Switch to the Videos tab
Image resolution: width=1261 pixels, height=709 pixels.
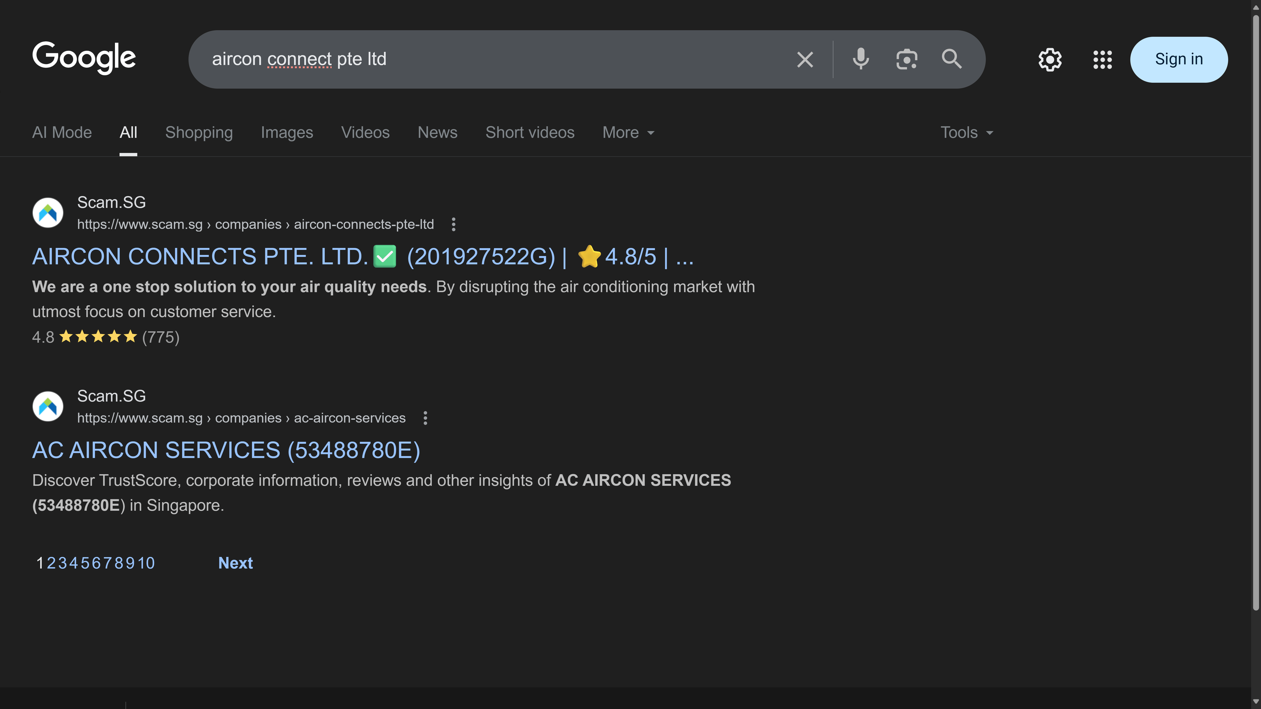pyautogui.click(x=365, y=133)
